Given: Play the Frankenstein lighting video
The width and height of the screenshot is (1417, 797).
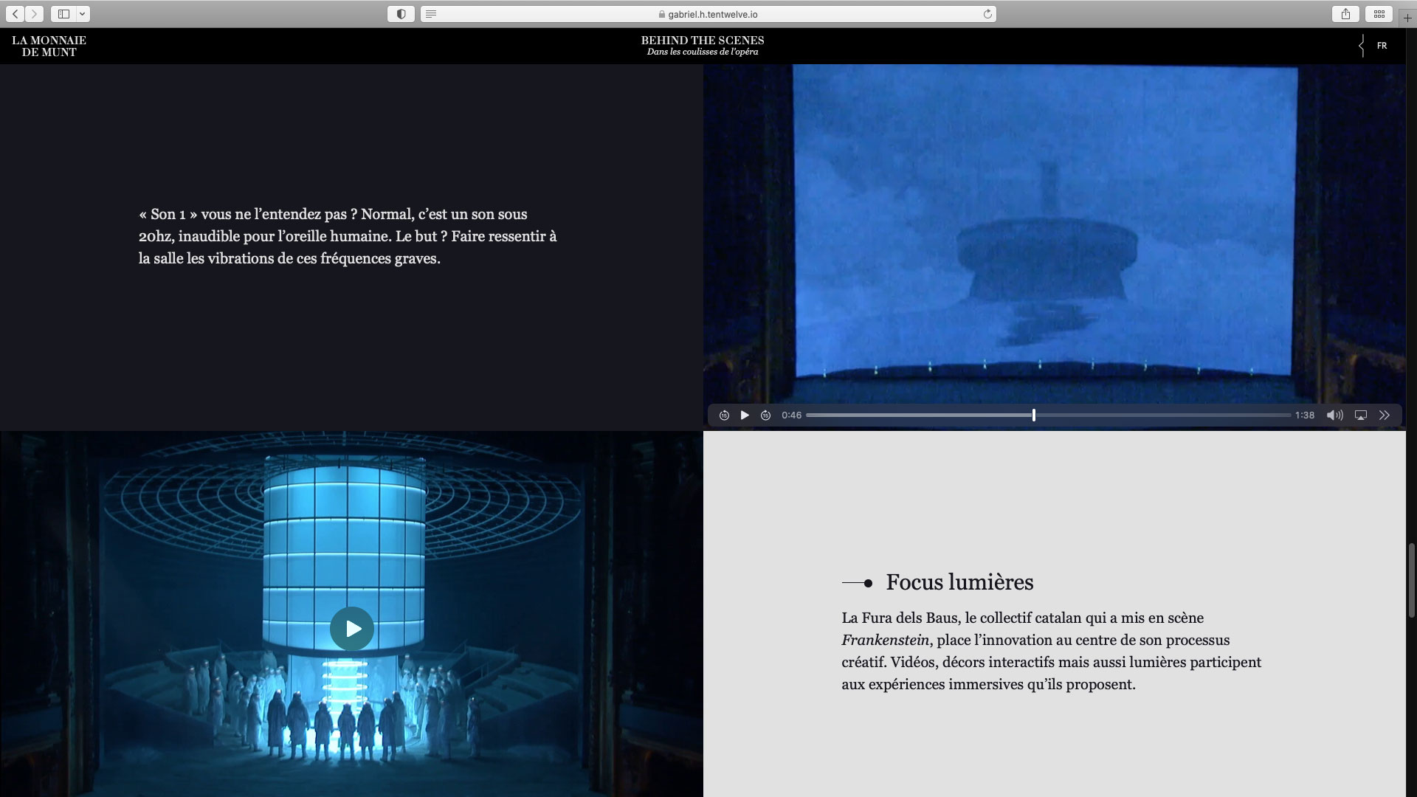Looking at the screenshot, I should [352, 629].
